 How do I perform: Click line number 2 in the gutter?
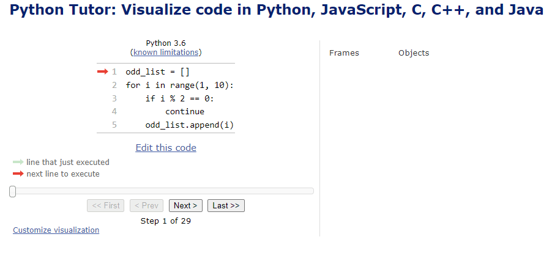[x=114, y=85]
